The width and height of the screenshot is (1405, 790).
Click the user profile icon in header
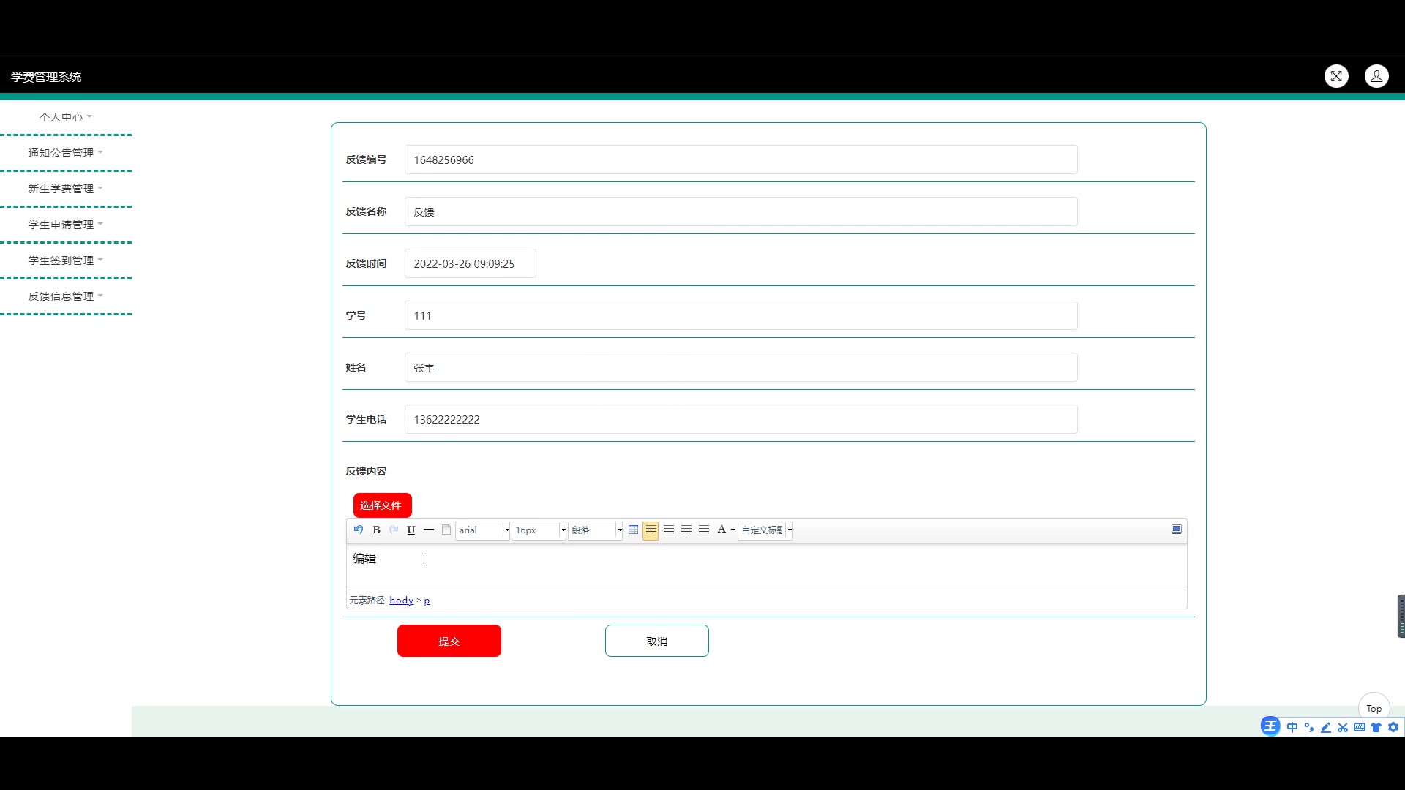tap(1376, 76)
